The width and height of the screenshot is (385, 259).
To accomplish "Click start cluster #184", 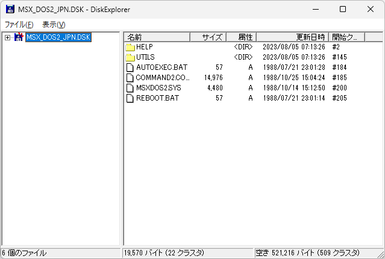I will pyautogui.click(x=339, y=67).
